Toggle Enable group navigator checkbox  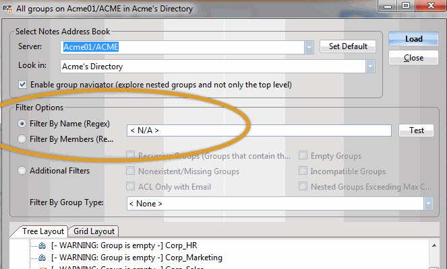tap(24, 85)
